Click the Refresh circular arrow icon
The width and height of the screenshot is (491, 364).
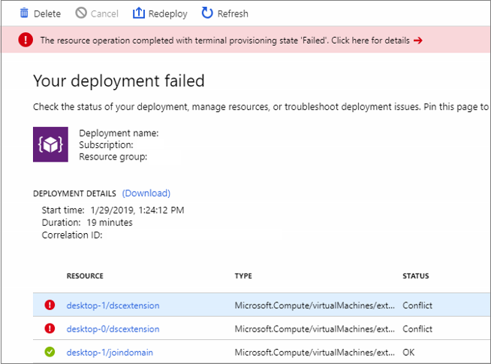pyautogui.click(x=207, y=14)
